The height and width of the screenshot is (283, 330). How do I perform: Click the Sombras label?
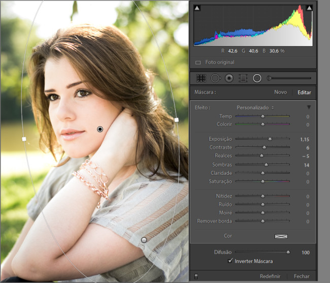(x=222, y=165)
